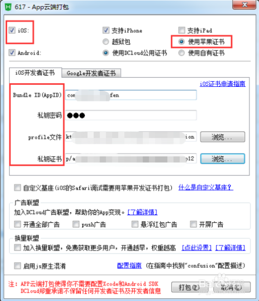Screen dimensions: 259x301
Task: Click into the 私钥密码 password field
Action: pos(131,115)
